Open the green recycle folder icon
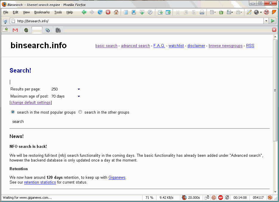This screenshot has width=279, height=202. click(x=221, y=12)
